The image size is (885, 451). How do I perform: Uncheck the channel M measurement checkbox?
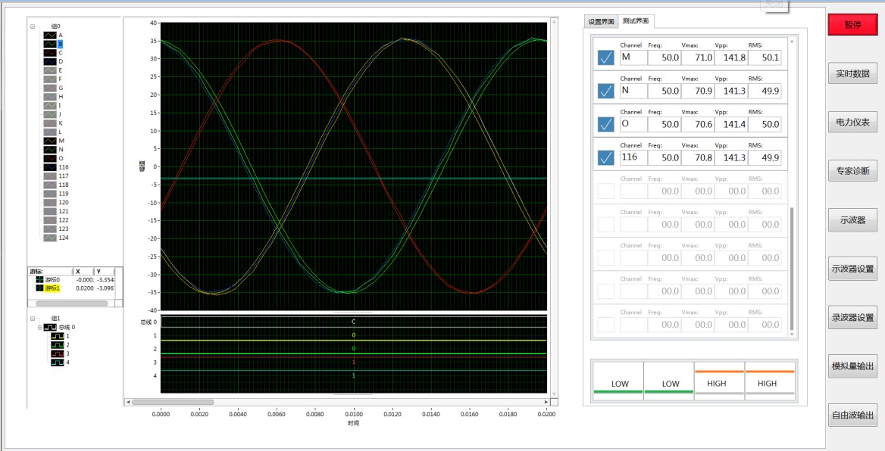(x=605, y=58)
